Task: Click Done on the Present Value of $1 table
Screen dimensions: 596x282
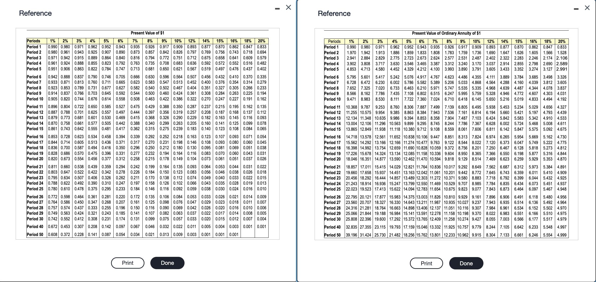Action: (x=167, y=263)
